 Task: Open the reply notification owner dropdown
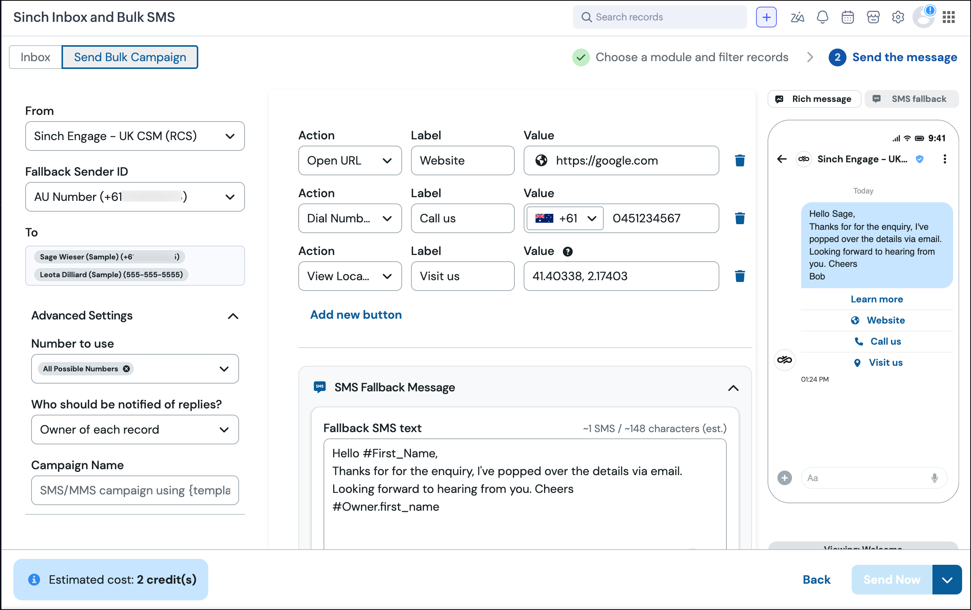coord(135,430)
